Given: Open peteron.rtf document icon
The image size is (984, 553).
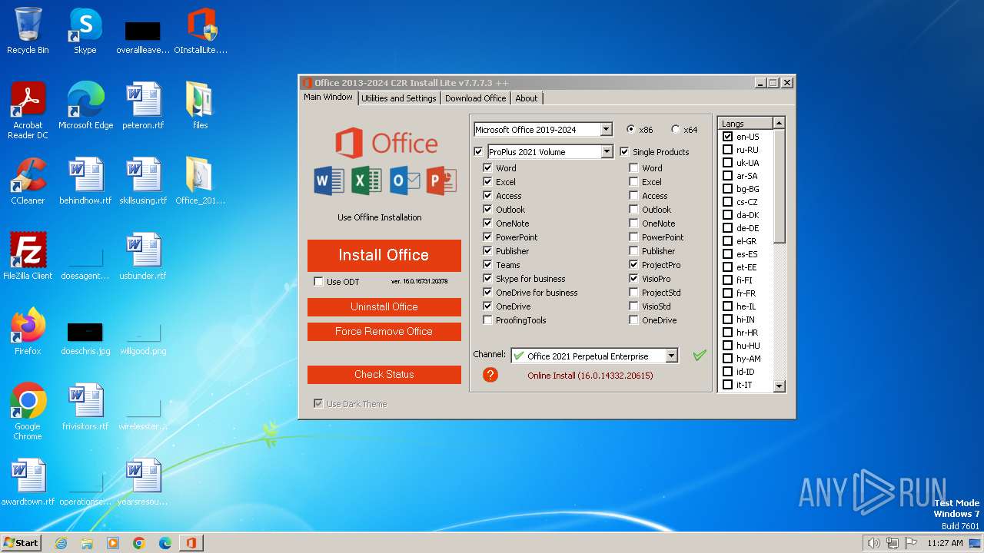Looking at the screenshot, I should (143, 106).
